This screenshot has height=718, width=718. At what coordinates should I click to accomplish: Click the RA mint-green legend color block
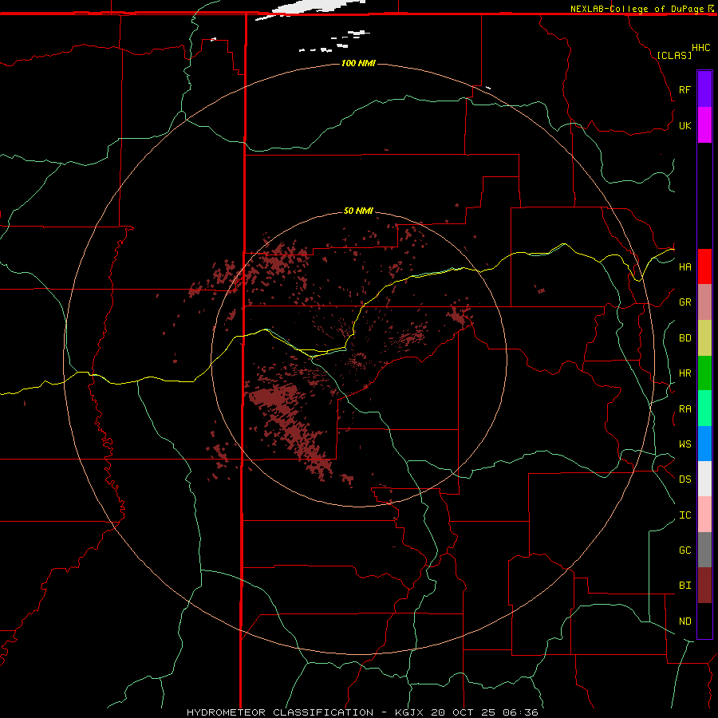pos(704,408)
